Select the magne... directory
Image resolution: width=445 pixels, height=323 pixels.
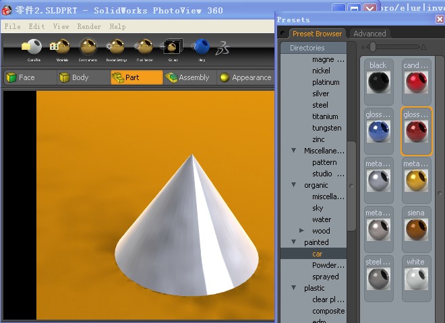tap(328, 59)
